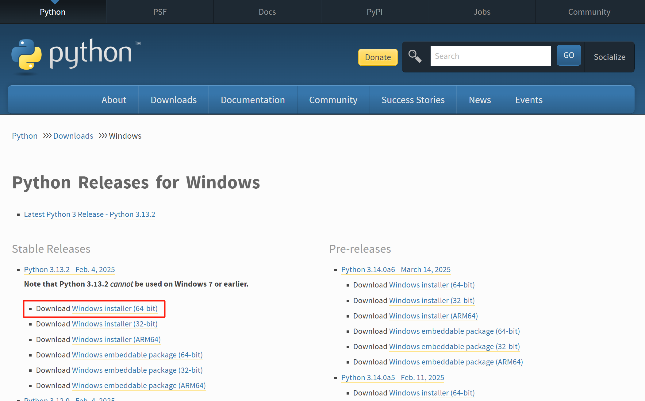Click the magnifying glass search icon
Screen dimensions: 645x401
pyautogui.click(x=415, y=56)
